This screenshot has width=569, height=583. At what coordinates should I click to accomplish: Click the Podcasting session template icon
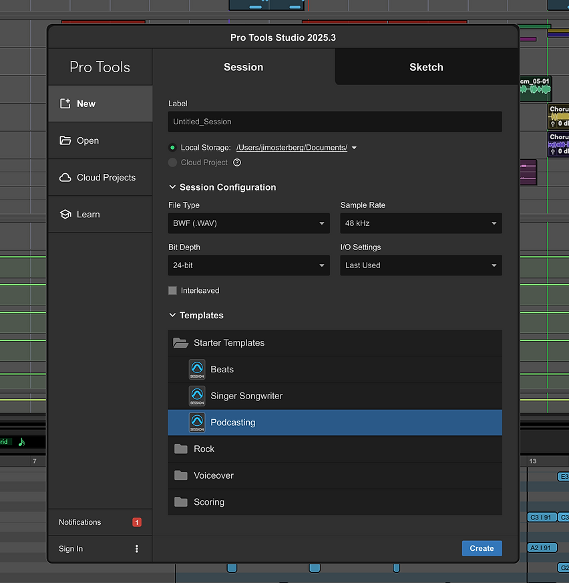(196, 422)
